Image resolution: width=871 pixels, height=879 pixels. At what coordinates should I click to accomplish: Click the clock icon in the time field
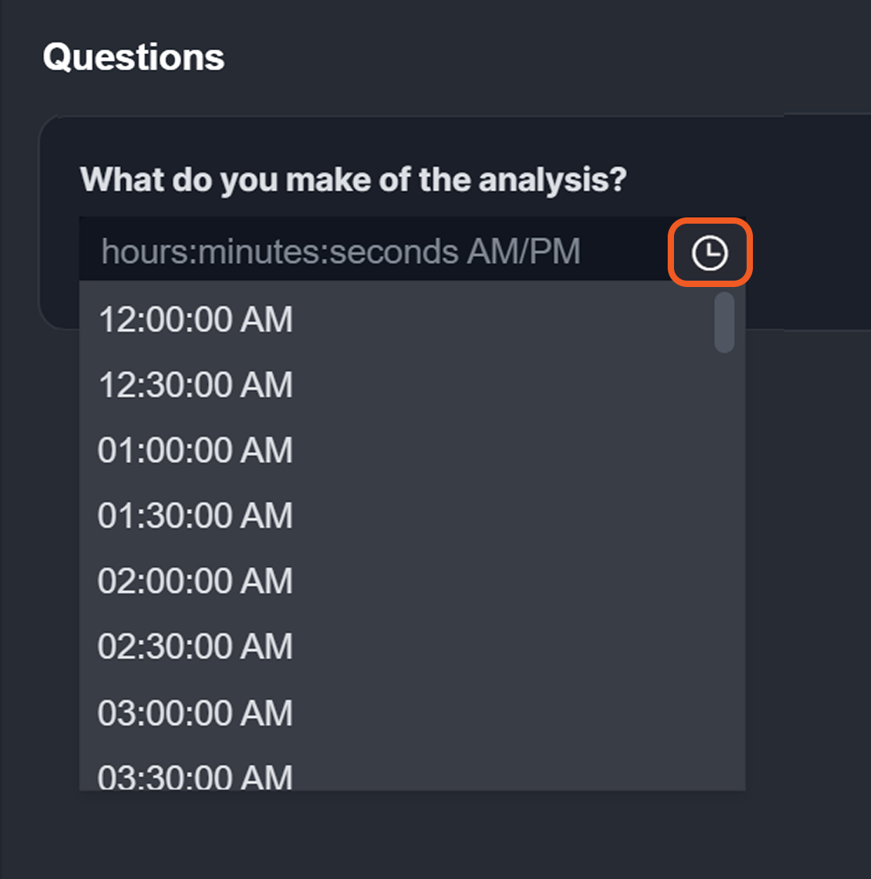(709, 253)
